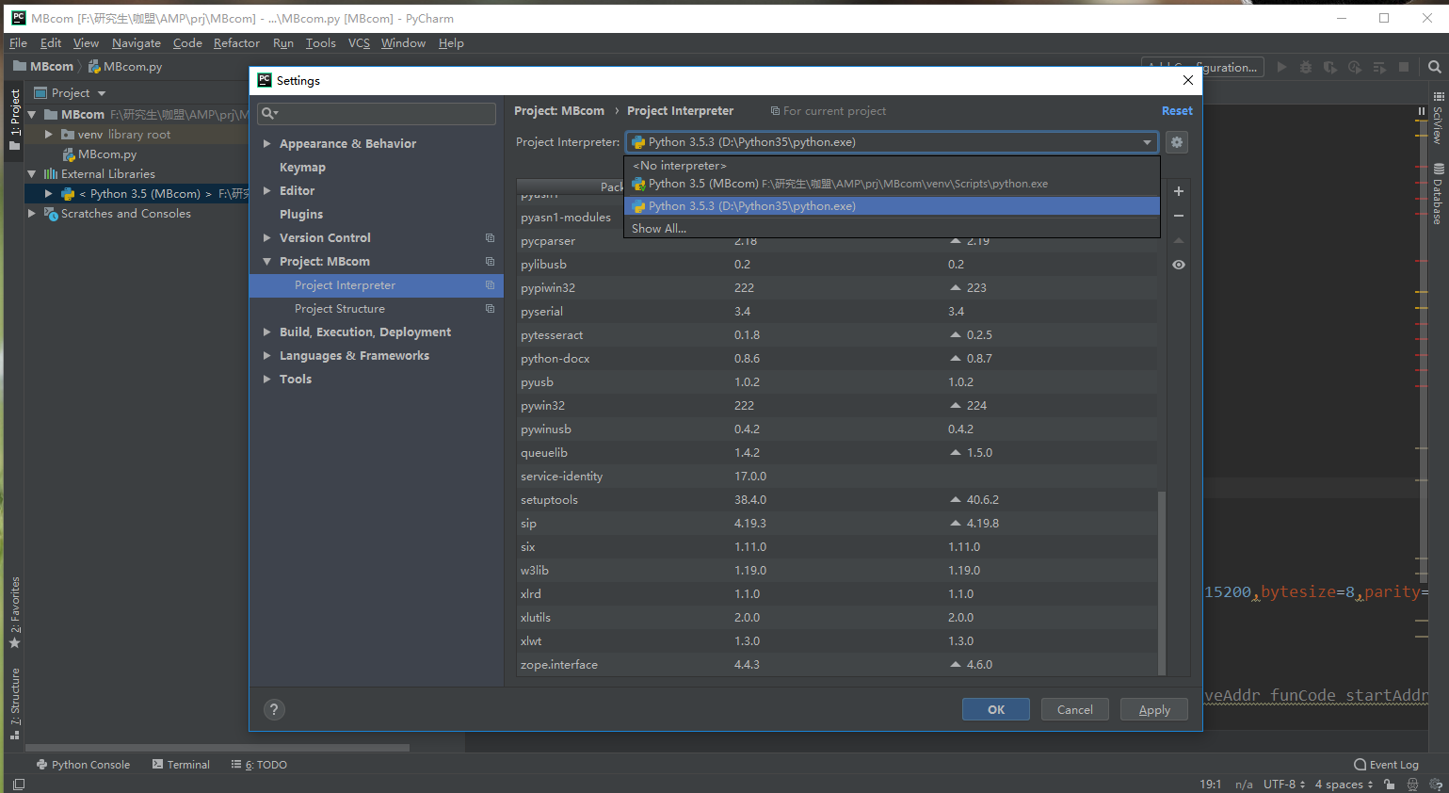Collapse External Libraries in the project tree
This screenshot has width=1449, height=793.
[x=32, y=174]
